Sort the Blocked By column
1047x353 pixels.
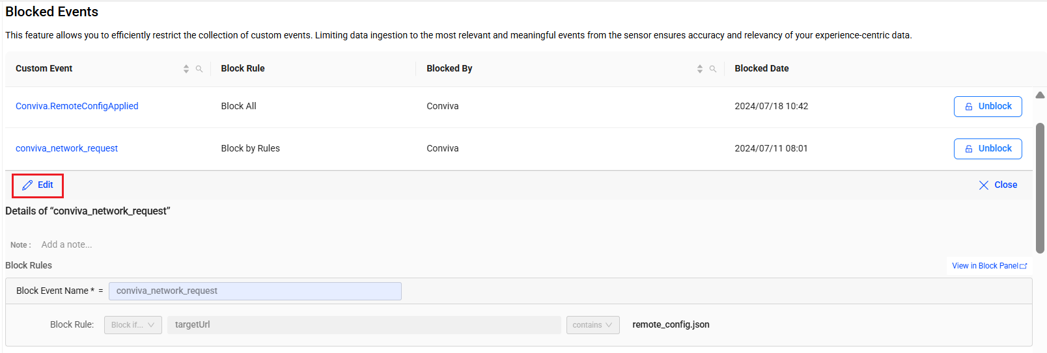700,69
